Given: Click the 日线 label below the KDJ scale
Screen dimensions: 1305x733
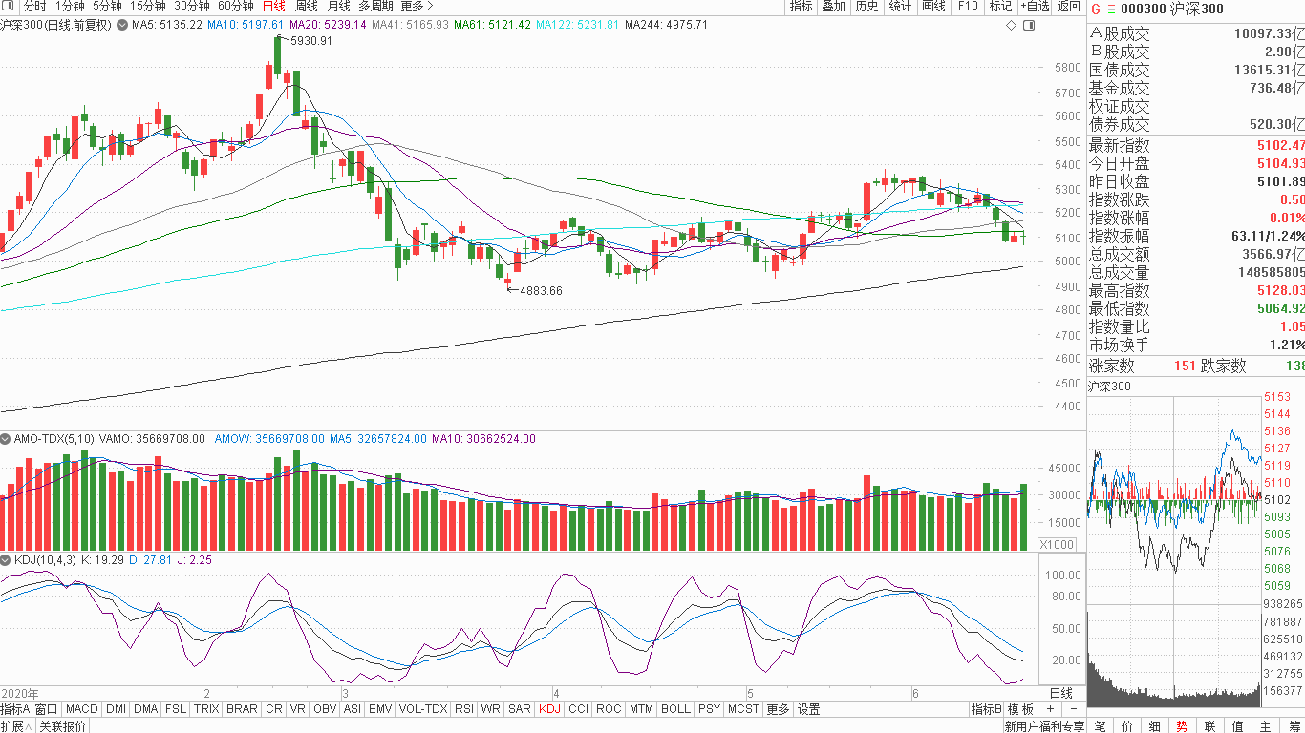Looking at the screenshot, I should pyautogui.click(x=1061, y=693).
